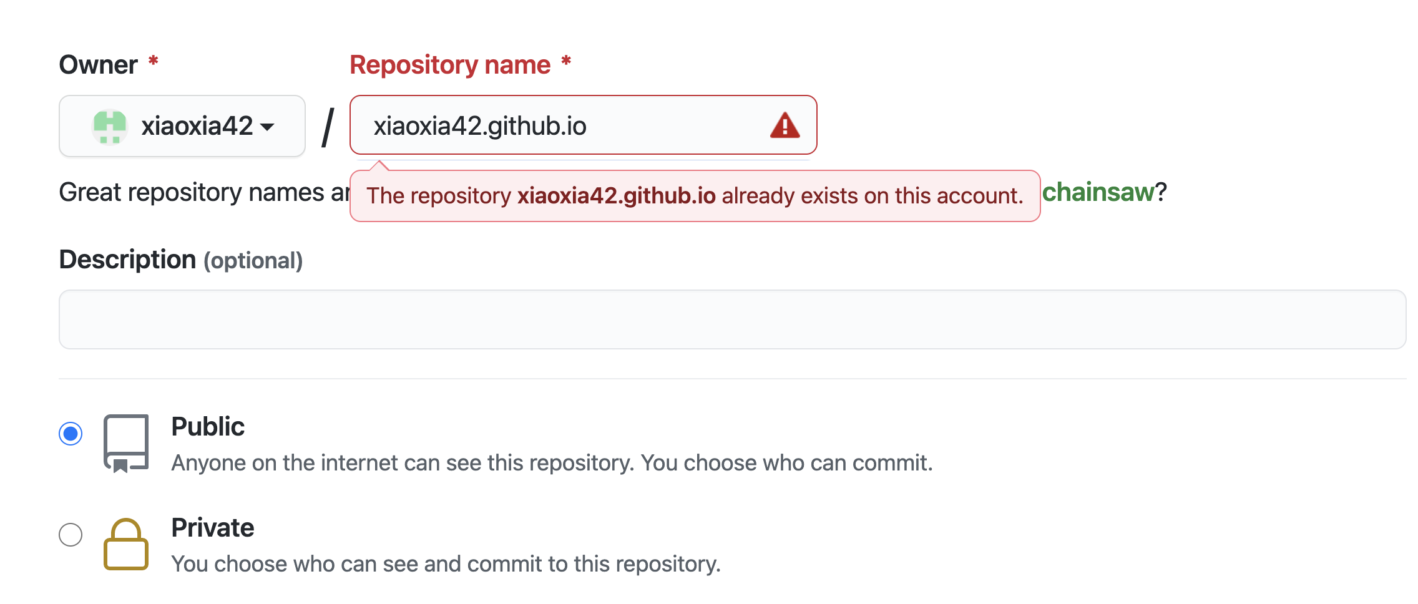Click the caret arrow next to xiaoxia42
The width and height of the screenshot is (1418, 604).
point(268,127)
